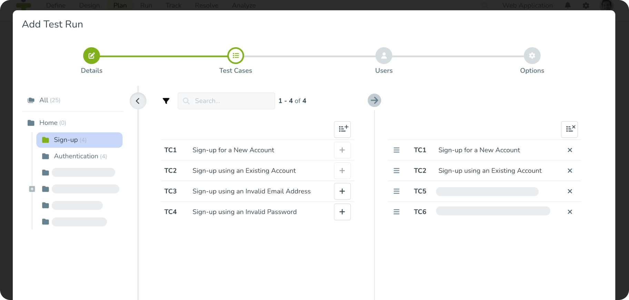The image size is (629, 300).
Task: Open the Run menu in top bar
Action: tap(146, 6)
